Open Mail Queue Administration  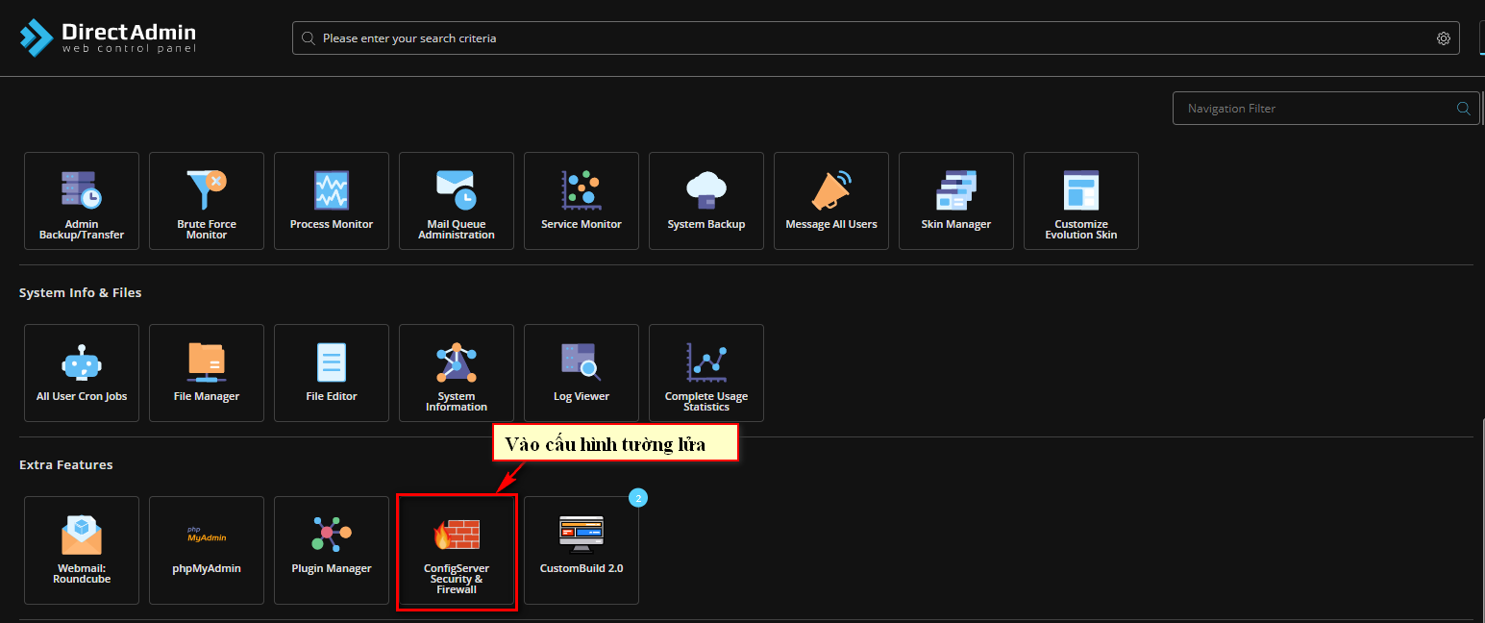click(x=457, y=201)
